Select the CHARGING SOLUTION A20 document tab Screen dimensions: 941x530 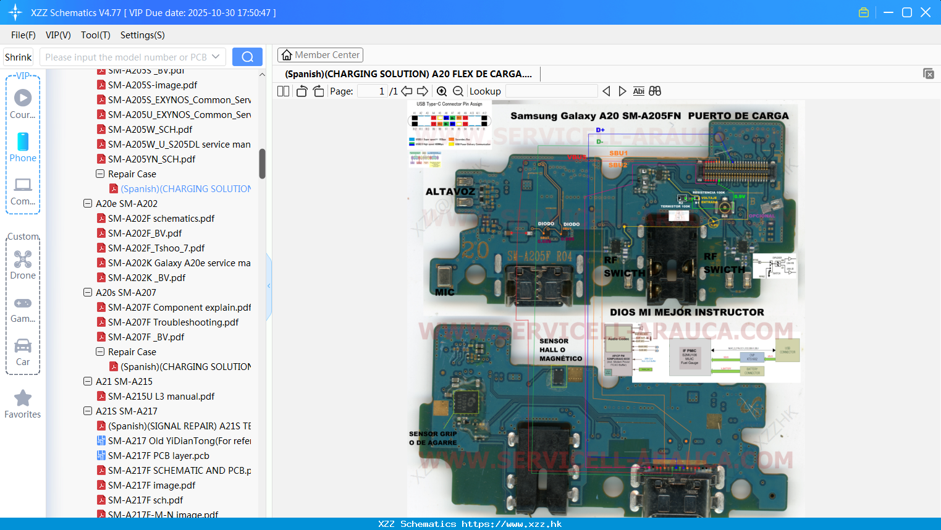coord(408,74)
